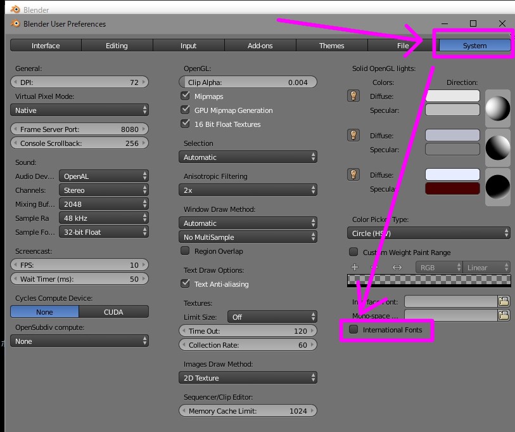Toggle GPU Mipmap Generation
The image size is (515, 432).
tap(185, 110)
